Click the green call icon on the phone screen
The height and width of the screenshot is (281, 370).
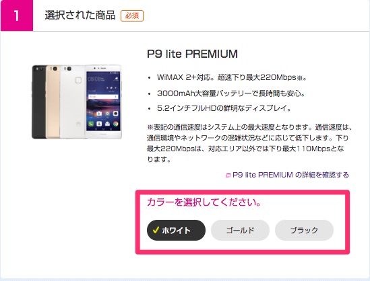tap(91, 124)
